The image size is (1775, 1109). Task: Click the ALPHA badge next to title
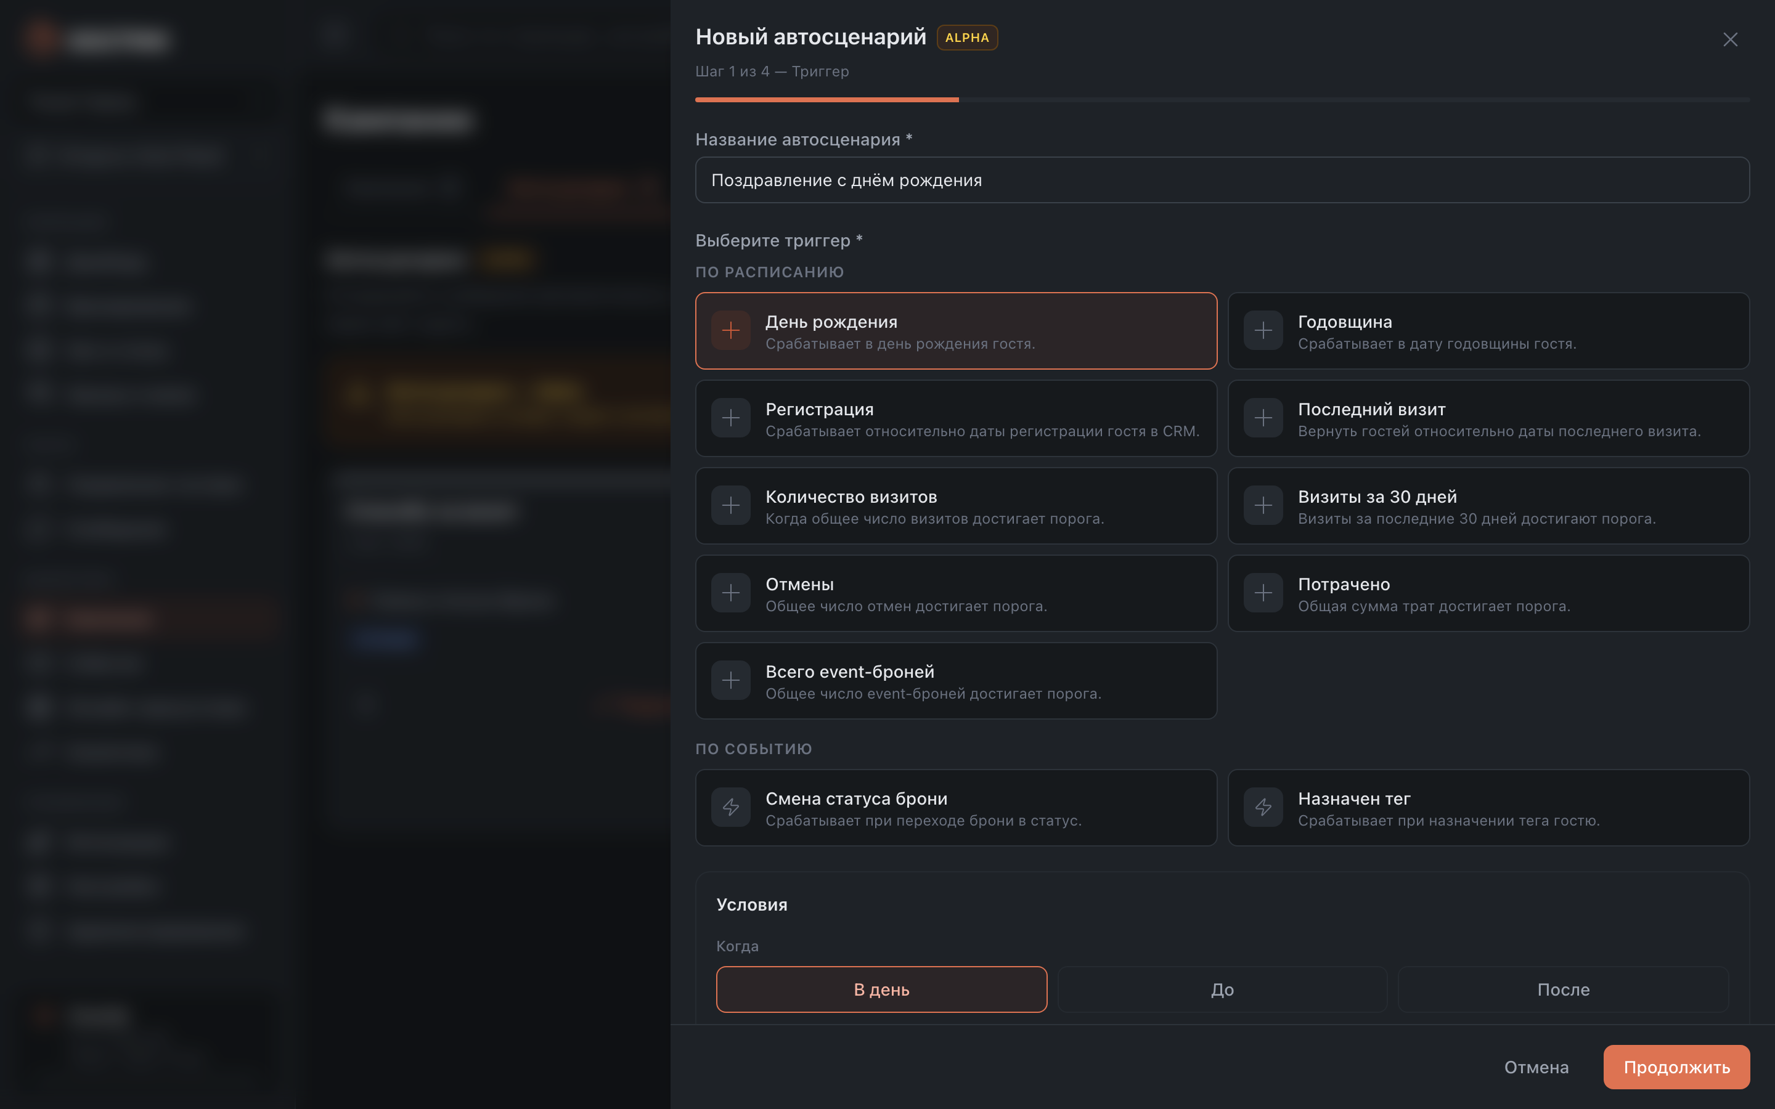pos(967,38)
